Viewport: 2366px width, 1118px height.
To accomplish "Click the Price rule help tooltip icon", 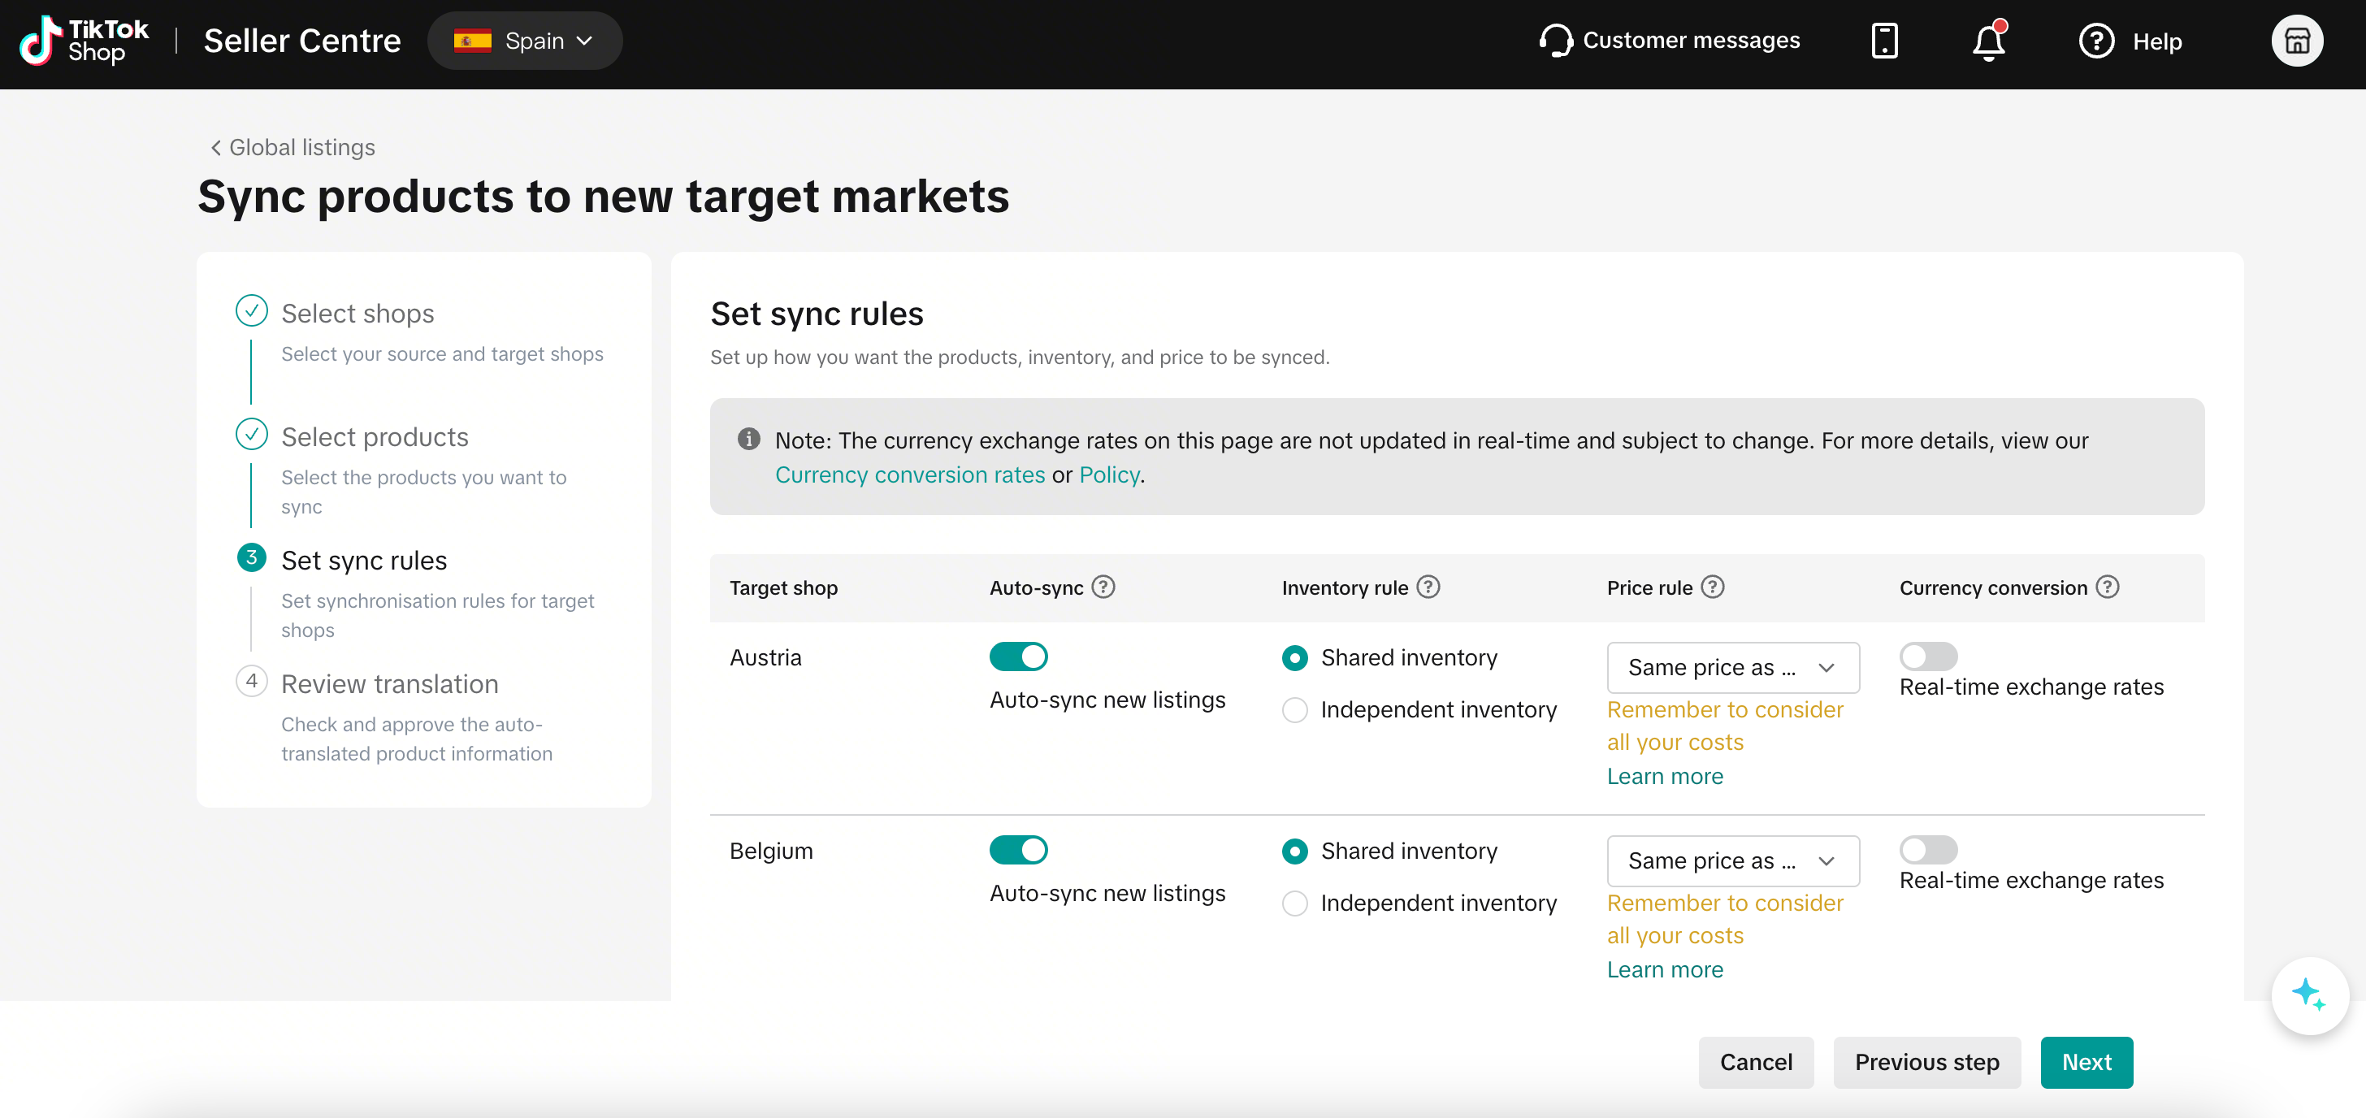I will click(x=1712, y=587).
